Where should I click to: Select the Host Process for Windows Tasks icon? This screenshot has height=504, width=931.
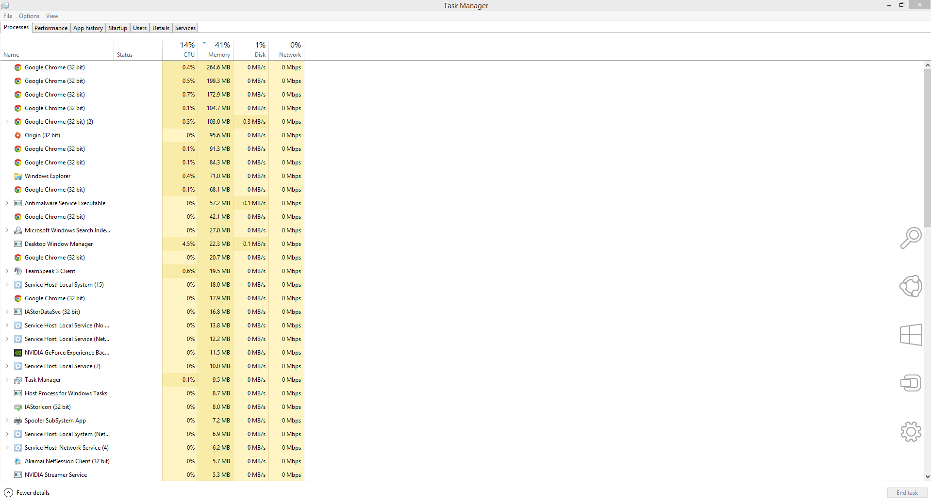coord(18,393)
